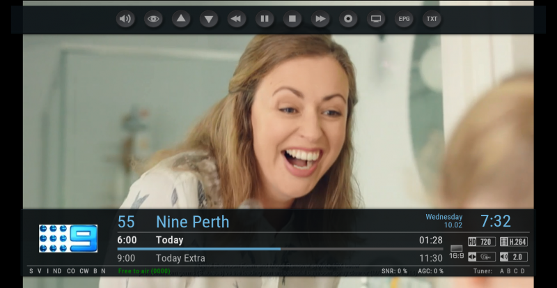Start recording with the record button
The width and height of the screenshot is (557, 288).
(348, 19)
